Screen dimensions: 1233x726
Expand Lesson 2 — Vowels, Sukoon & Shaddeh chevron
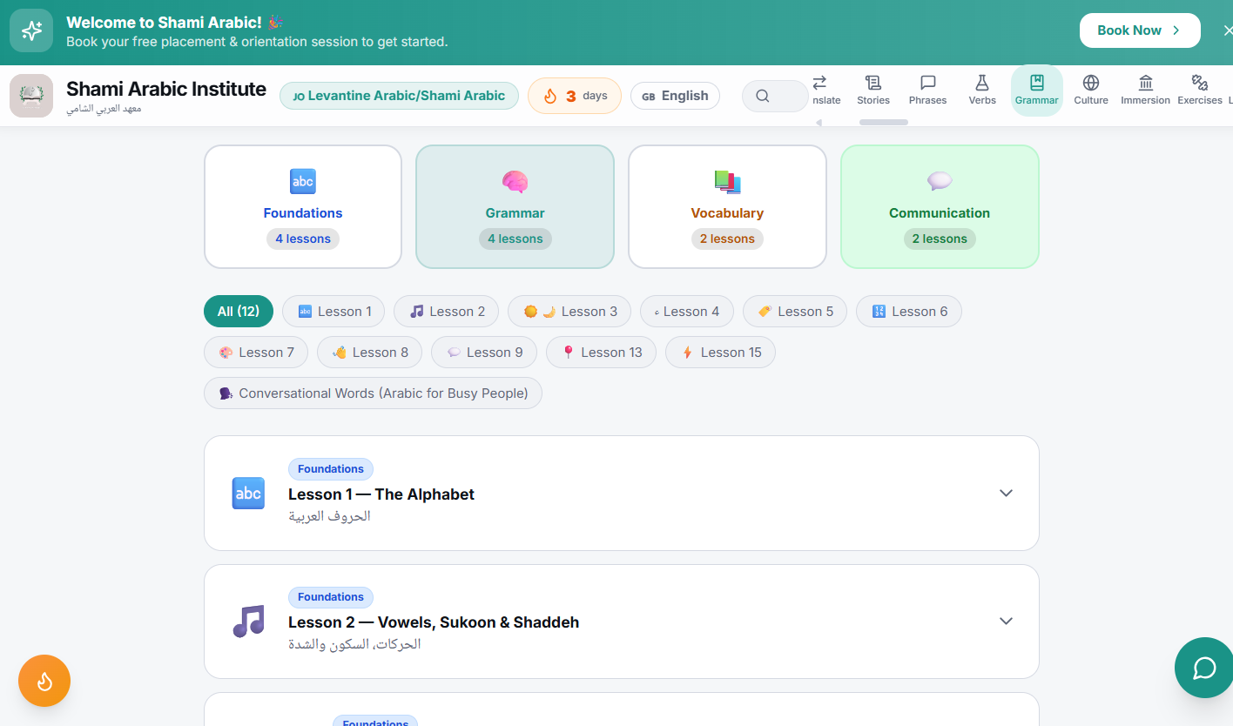click(x=1006, y=621)
